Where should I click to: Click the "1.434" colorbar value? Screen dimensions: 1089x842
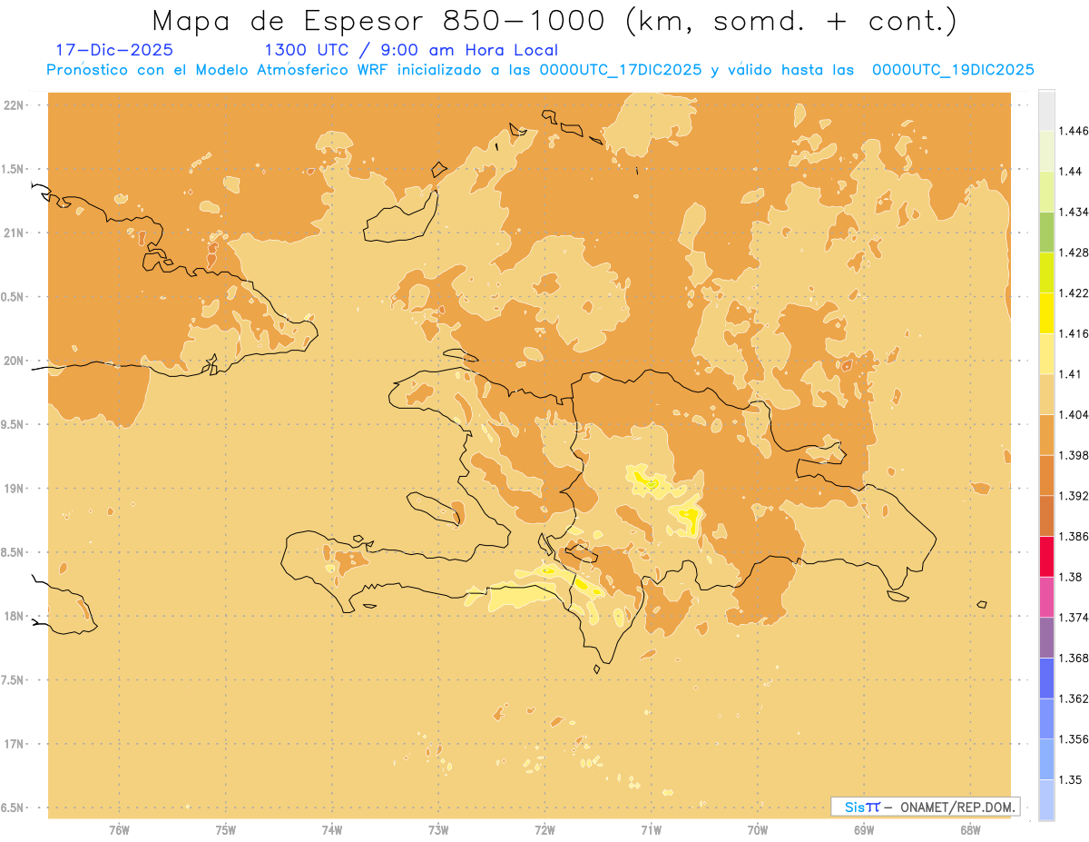1072,212
